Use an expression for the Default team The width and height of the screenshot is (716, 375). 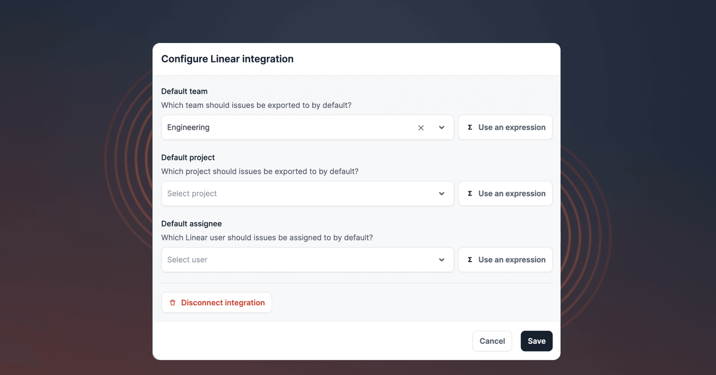505,127
